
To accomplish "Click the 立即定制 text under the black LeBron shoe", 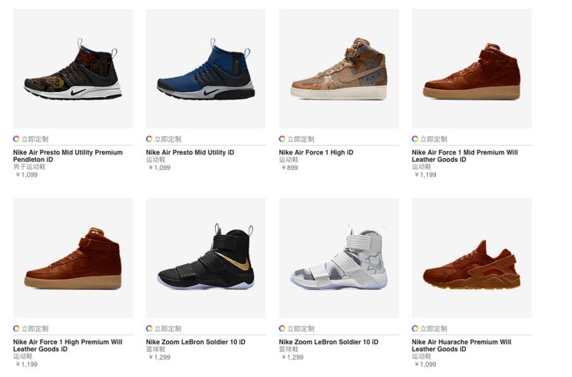I will (x=168, y=329).
